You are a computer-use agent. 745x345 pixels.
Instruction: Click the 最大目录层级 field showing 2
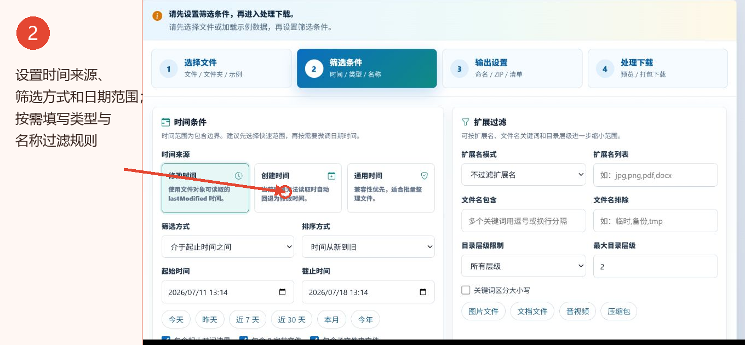(655, 266)
